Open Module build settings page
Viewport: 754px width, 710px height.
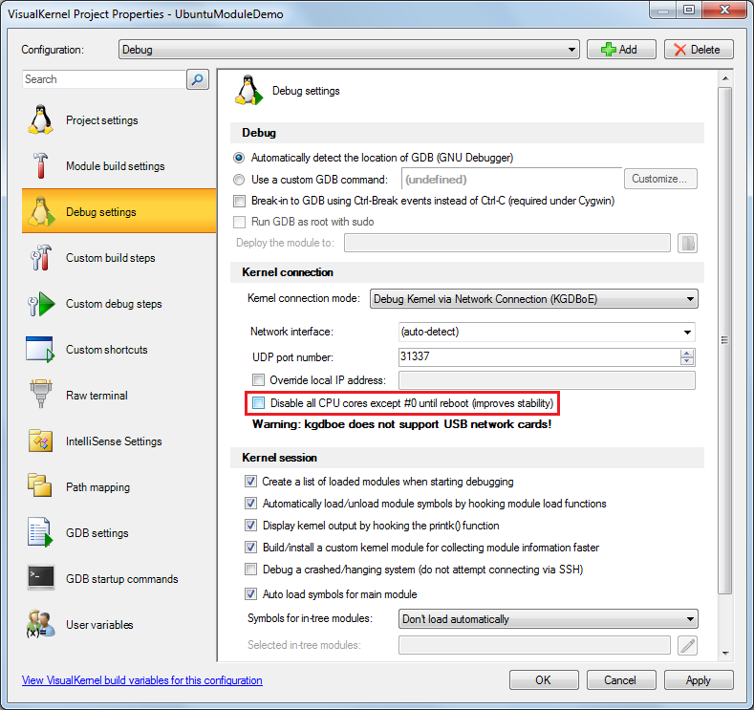[x=118, y=166]
